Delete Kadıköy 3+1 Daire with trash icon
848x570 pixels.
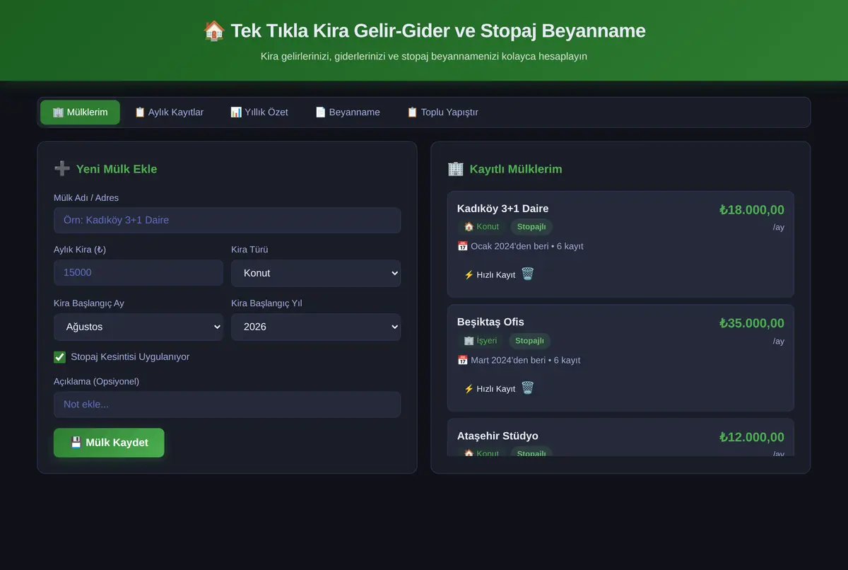click(x=528, y=274)
